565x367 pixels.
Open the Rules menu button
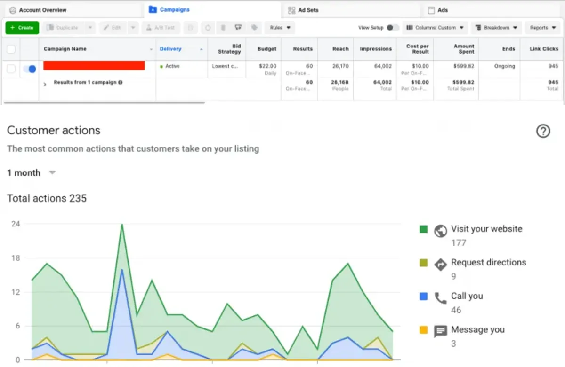[280, 28]
